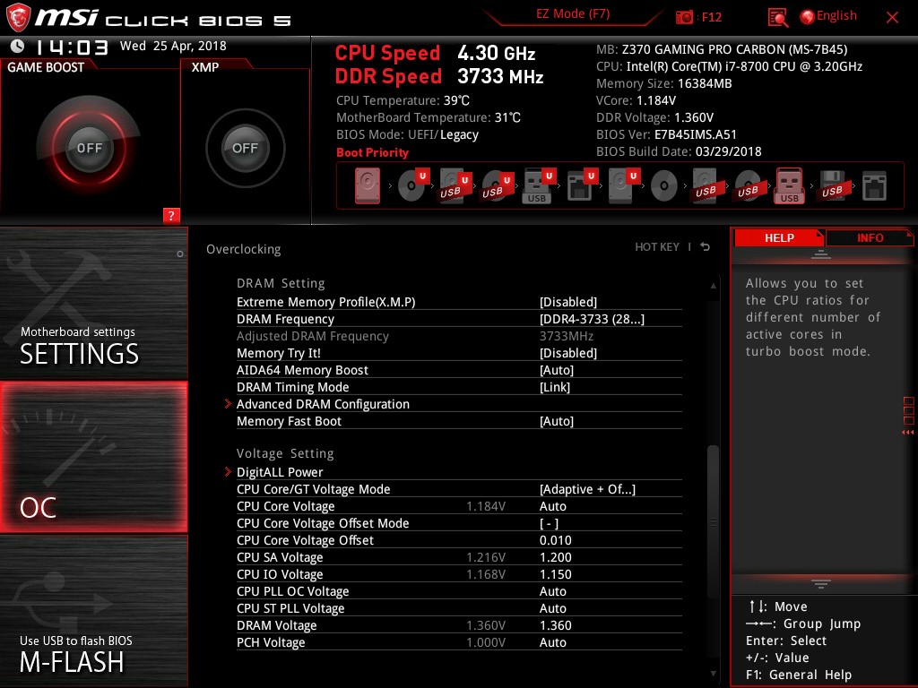
Task: Open CPU Core/GT Voltage Mode dropdown
Action: [459, 489]
